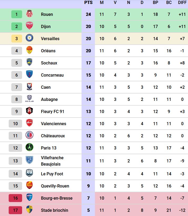The image size is (188, 216).
Task: Click the Stade briochin club badge
Action: tap(29, 210)
